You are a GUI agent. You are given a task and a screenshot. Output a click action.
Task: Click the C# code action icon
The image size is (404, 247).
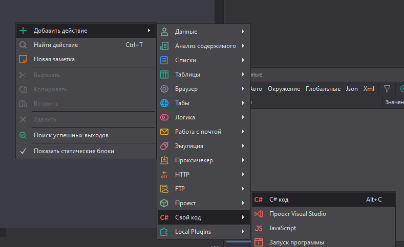259,200
